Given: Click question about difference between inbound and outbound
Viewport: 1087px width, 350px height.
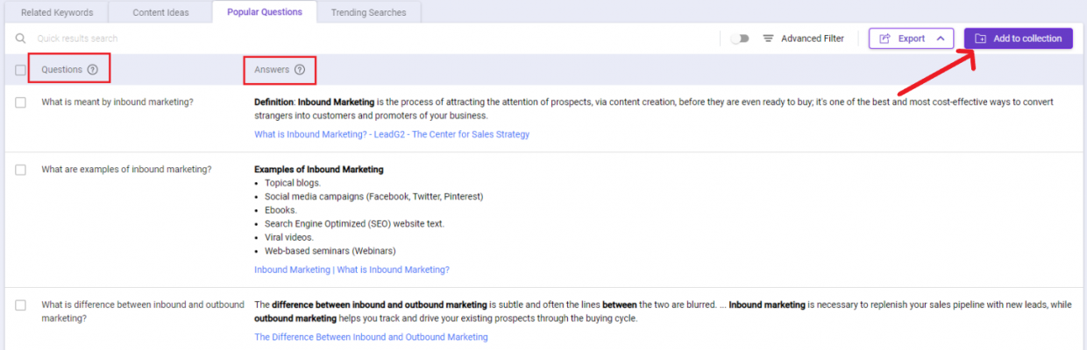Looking at the screenshot, I should [x=143, y=311].
